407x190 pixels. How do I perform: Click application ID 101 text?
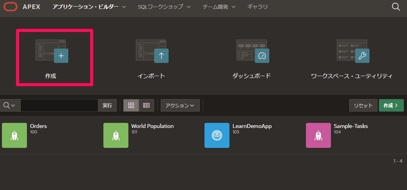pos(134,132)
